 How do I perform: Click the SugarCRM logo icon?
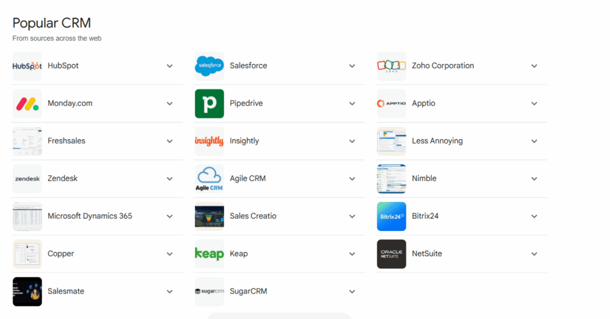[209, 292]
